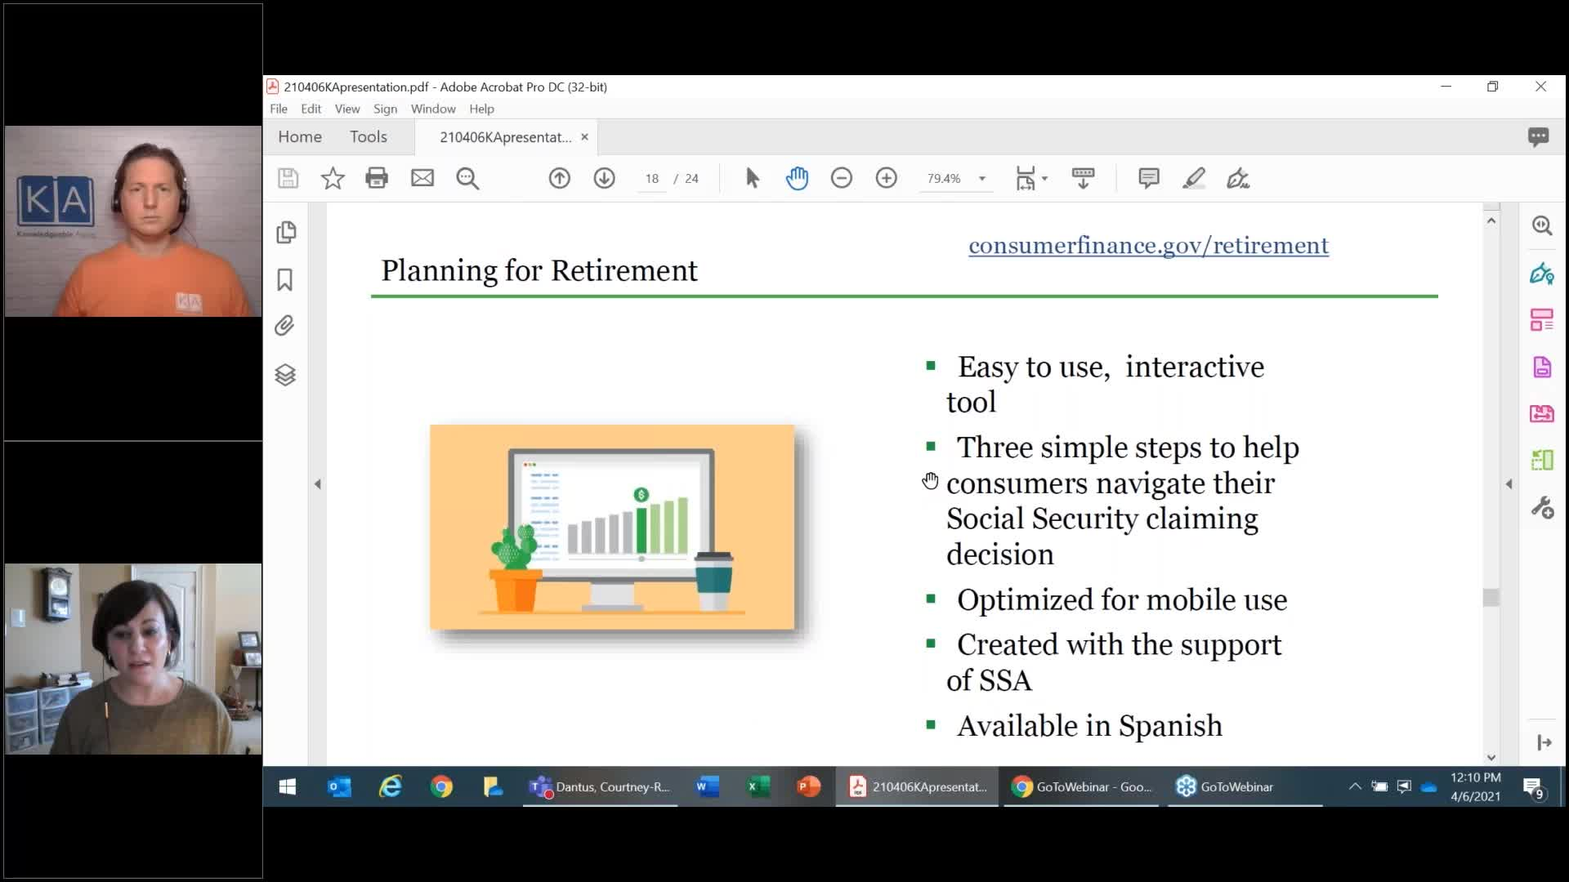Zoom in with plus button
1569x882 pixels.
[886, 178]
